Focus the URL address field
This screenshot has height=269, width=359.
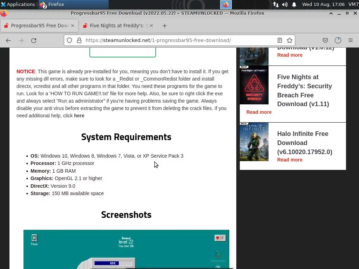click(178, 40)
